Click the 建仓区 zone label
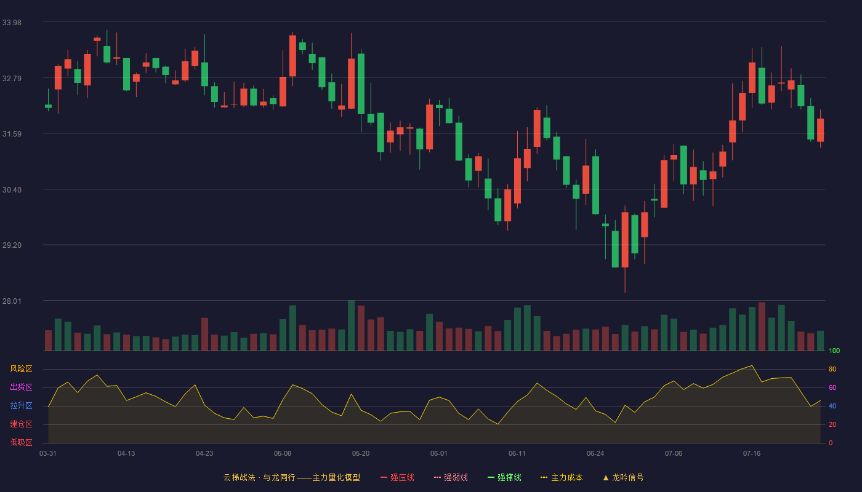The image size is (862, 492). [x=21, y=424]
